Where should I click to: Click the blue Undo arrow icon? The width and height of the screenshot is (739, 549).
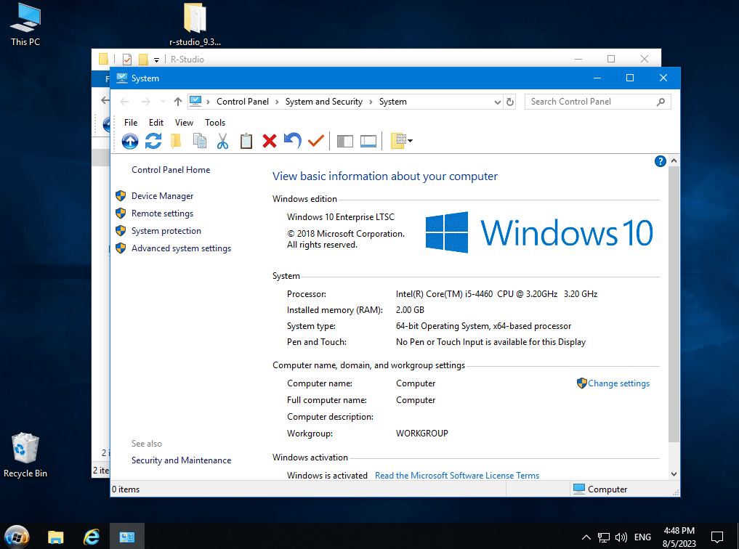pos(293,140)
